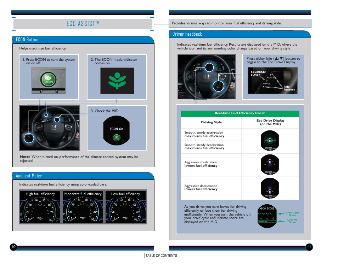Click the 'Helps maximize fuel efficiency' text
The image size is (338, 276).
point(43,48)
